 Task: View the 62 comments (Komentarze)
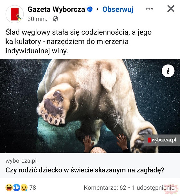pos(105,188)
